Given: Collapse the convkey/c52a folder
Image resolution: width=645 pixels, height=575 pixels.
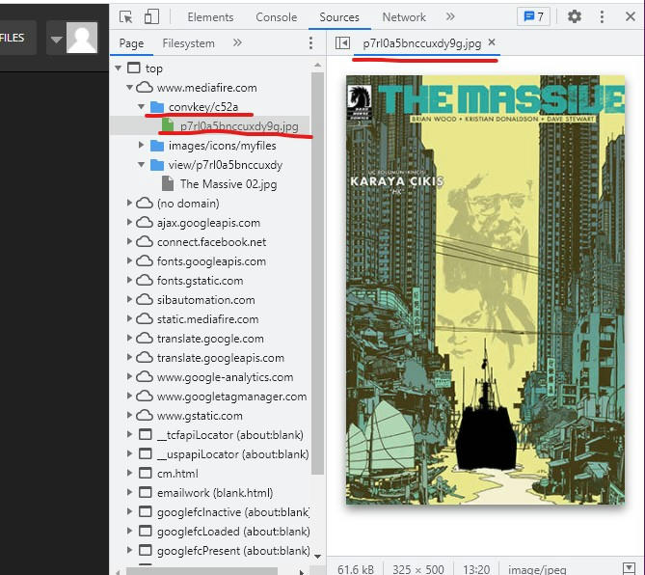Looking at the screenshot, I should click(x=141, y=106).
